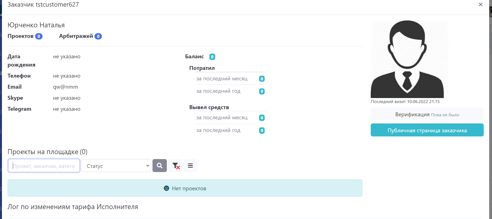Click the Баланс zero badge
This screenshot has height=219, width=492.
212,57
